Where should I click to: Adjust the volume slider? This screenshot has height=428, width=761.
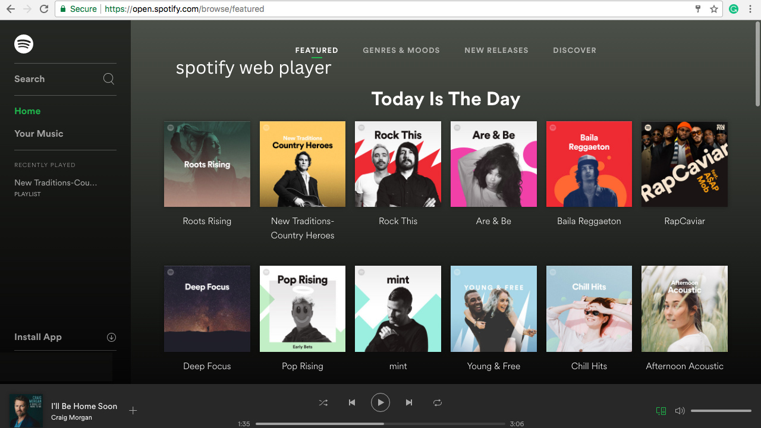721,411
